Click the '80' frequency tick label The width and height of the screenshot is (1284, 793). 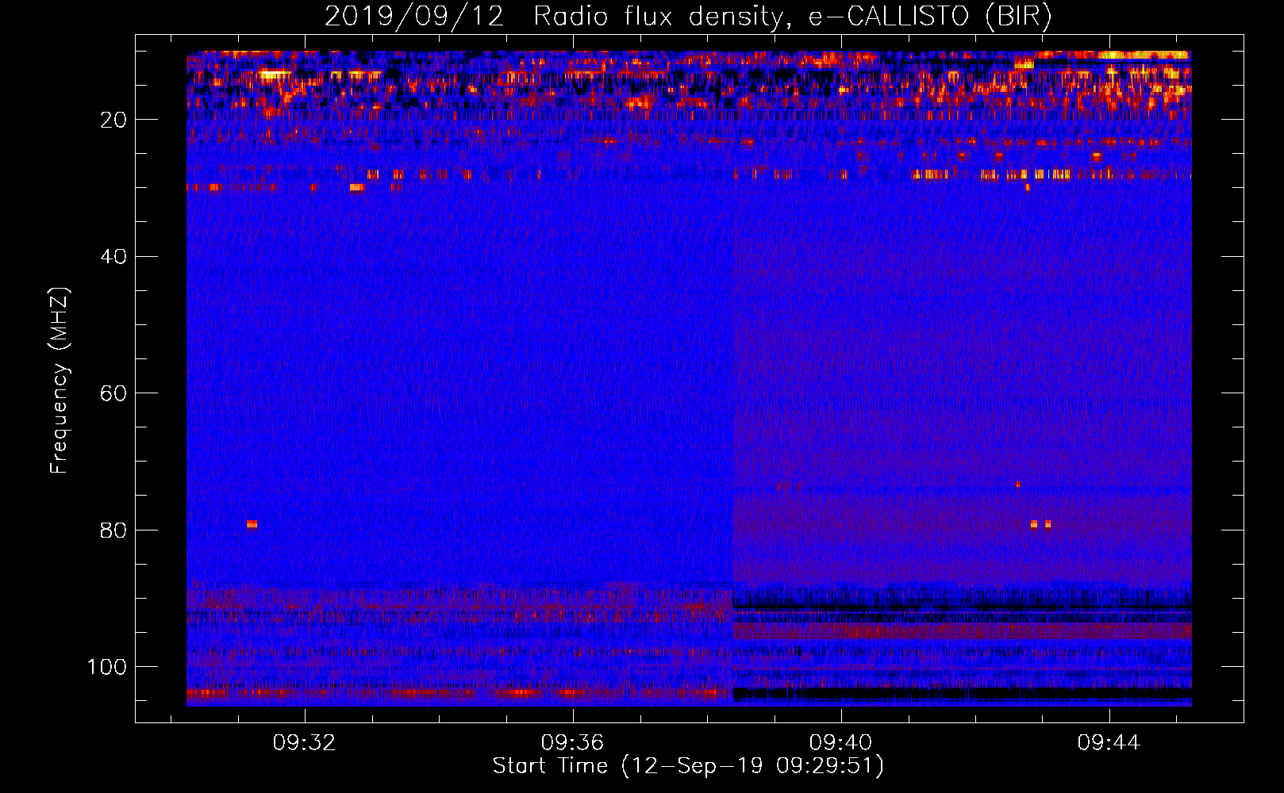tap(113, 531)
